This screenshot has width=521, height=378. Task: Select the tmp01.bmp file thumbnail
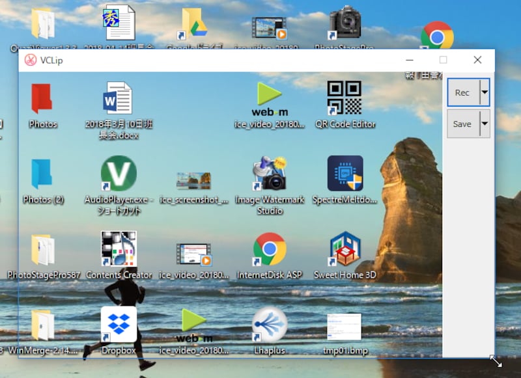tap(345, 327)
